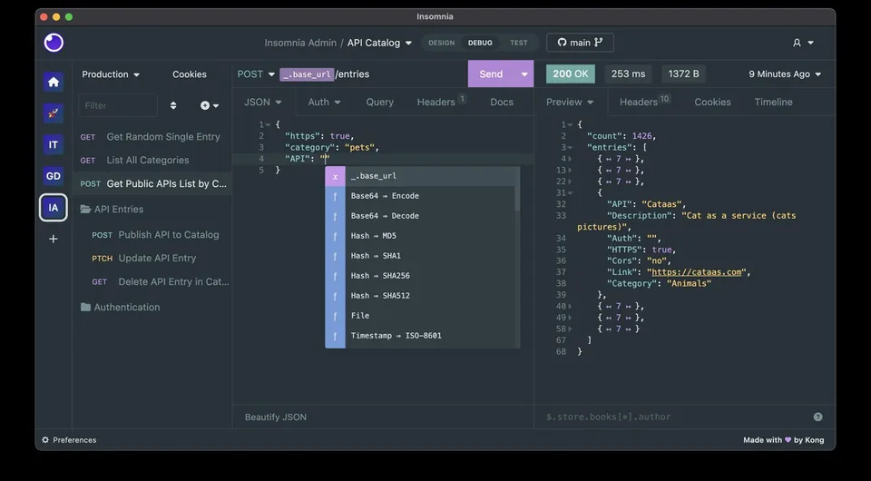The width and height of the screenshot is (871, 481).
Task: Click Insomnia Admin breadcrumb
Action: [x=300, y=43]
